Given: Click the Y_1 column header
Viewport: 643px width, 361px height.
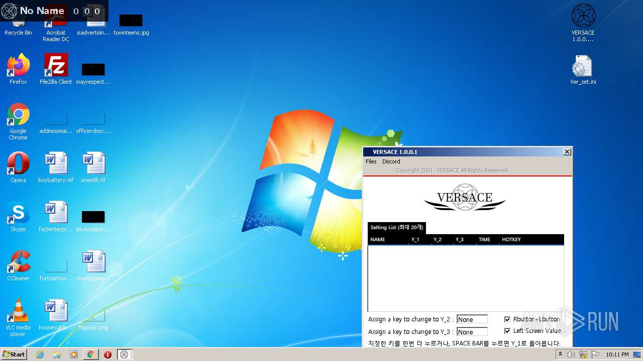Looking at the screenshot, I should pyautogui.click(x=420, y=240).
